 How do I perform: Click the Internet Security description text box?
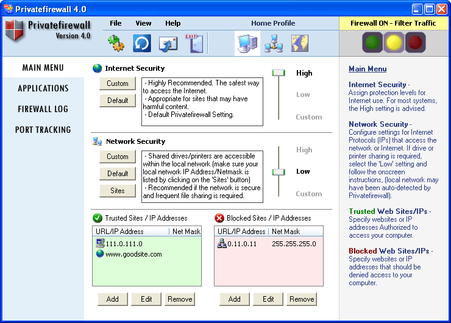click(202, 102)
